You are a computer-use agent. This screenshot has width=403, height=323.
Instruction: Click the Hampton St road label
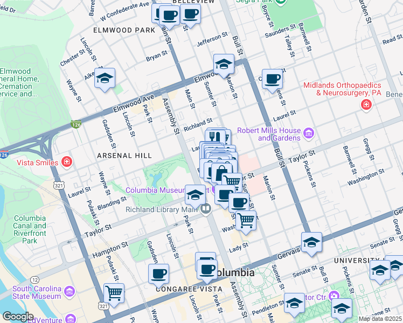pyautogui.click(x=110, y=250)
